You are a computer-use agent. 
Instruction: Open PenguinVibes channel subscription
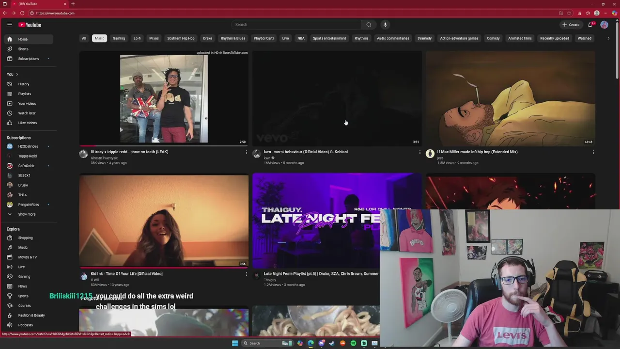click(x=28, y=205)
